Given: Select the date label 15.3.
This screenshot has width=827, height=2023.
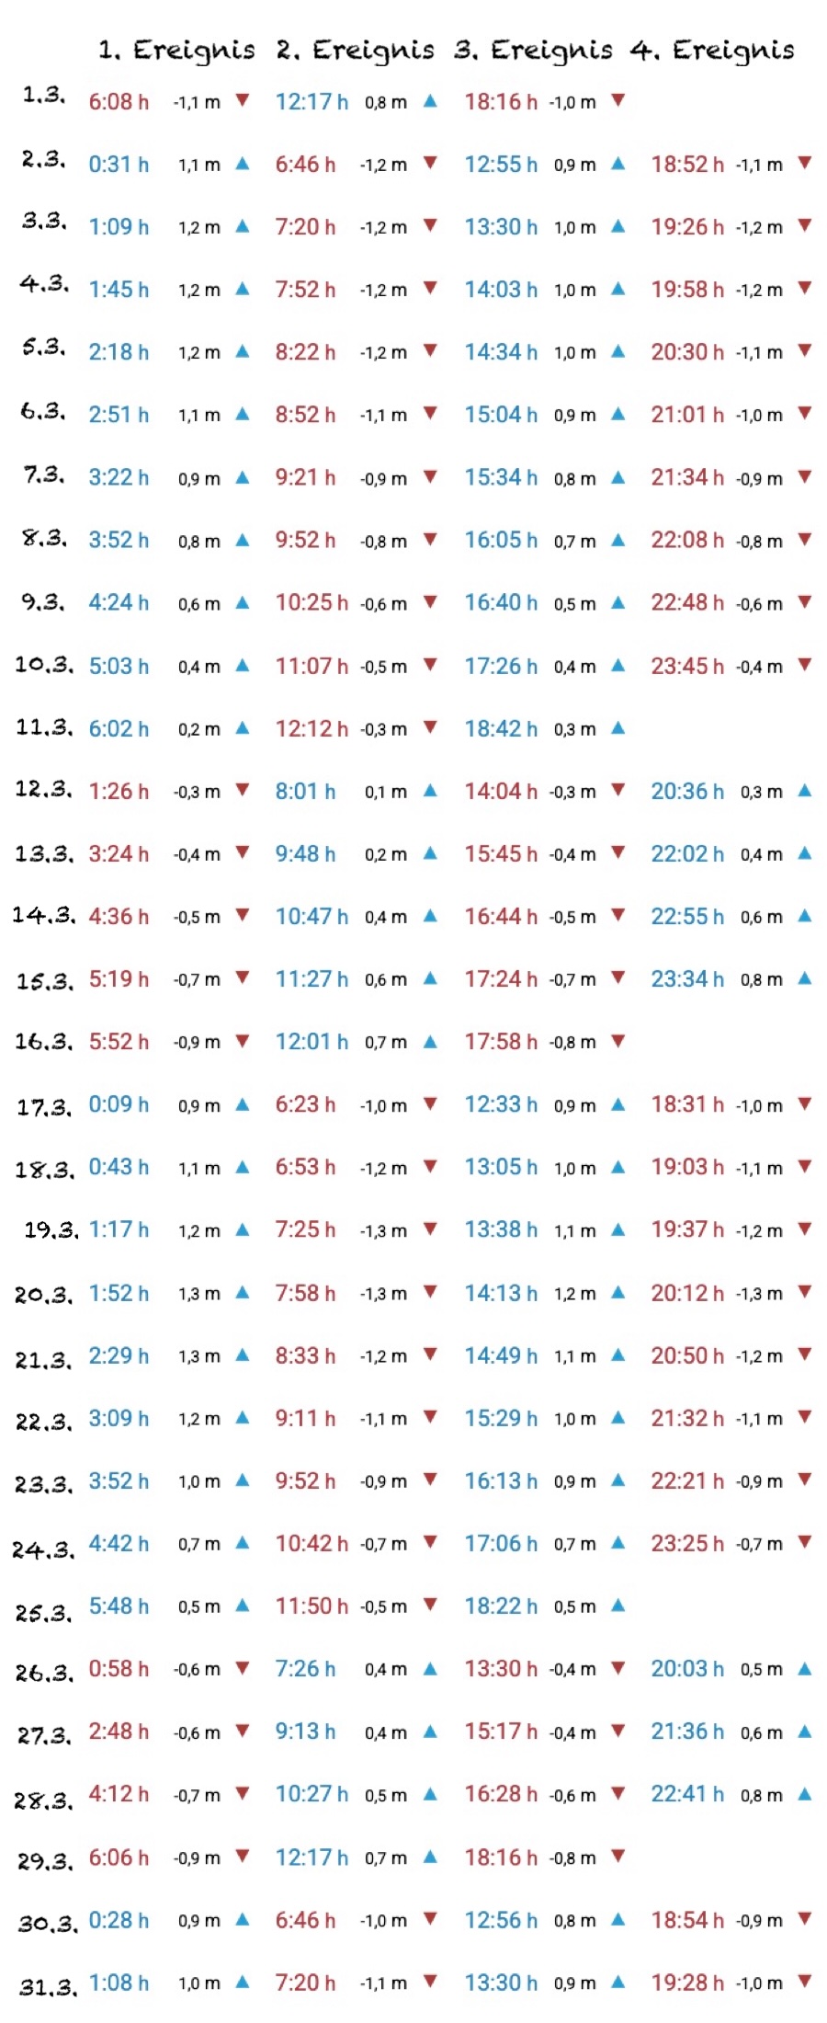Looking at the screenshot, I should tap(43, 980).
